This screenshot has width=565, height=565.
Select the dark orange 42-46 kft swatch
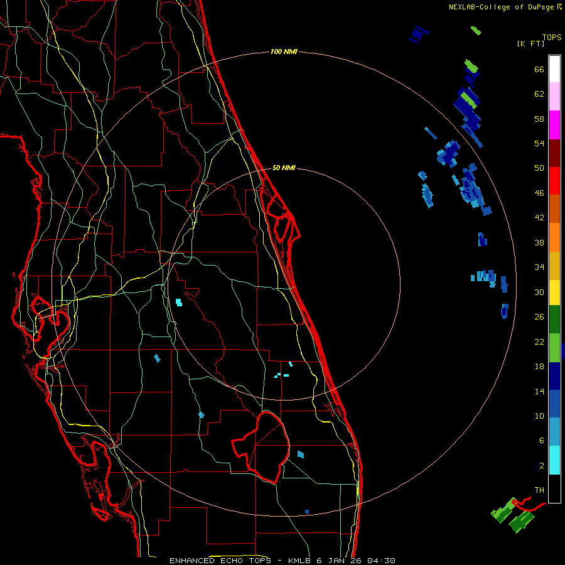554,209
